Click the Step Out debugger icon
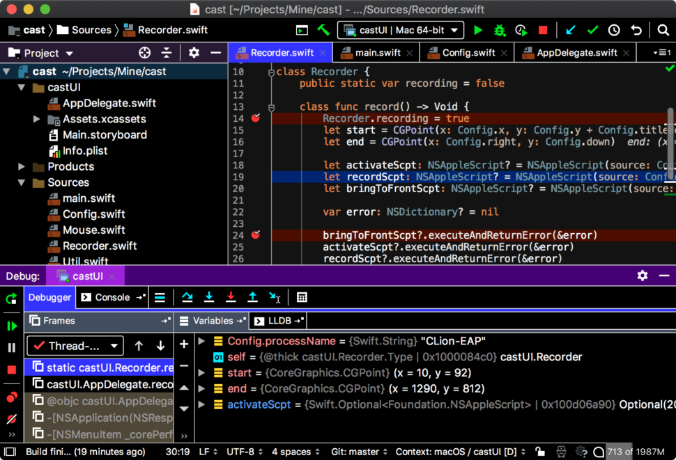676x460 pixels. pyautogui.click(x=252, y=297)
